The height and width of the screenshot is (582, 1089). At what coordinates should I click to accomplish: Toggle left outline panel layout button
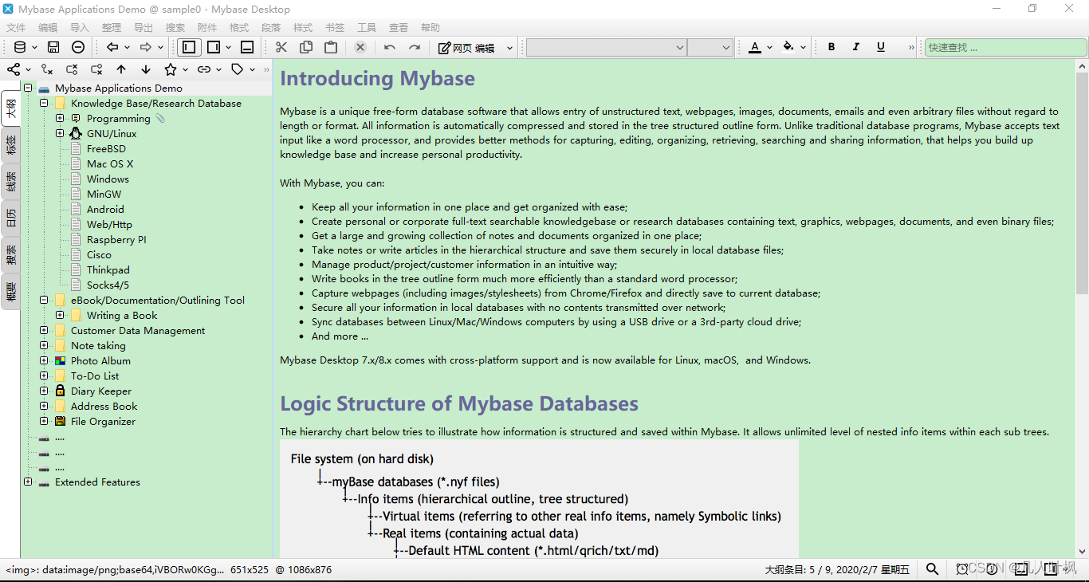189,47
